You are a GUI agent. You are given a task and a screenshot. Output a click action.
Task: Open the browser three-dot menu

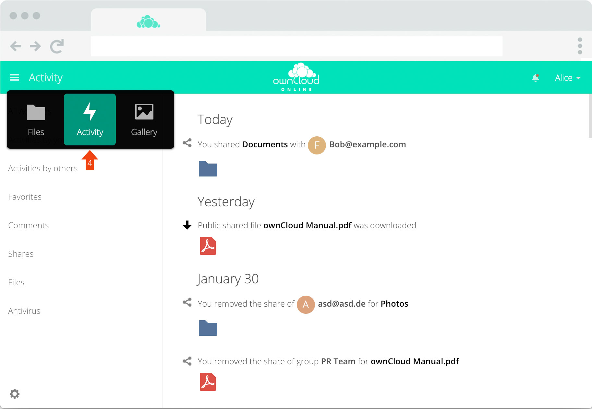580,46
